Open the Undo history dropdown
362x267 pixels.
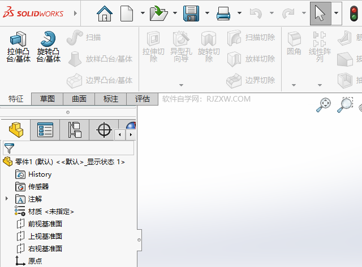click(272, 13)
